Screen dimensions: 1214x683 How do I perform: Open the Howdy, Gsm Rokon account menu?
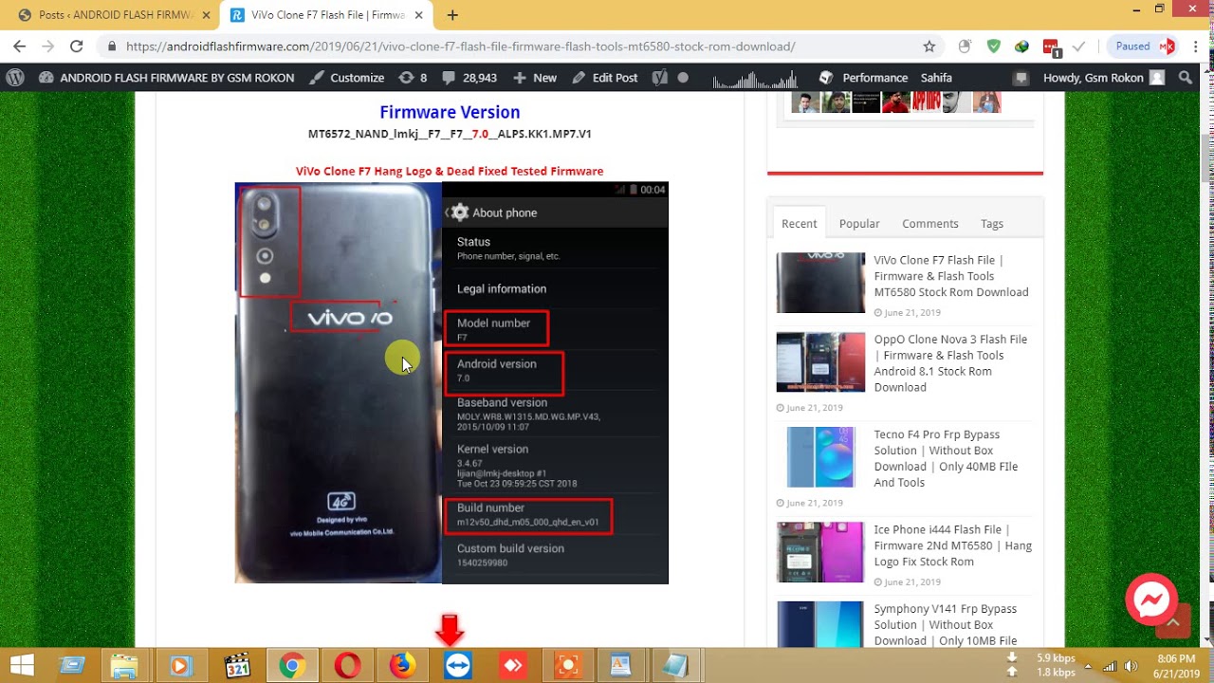(1104, 78)
